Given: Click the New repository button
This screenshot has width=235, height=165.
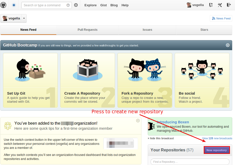Looking at the screenshot, I should [x=217, y=150].
